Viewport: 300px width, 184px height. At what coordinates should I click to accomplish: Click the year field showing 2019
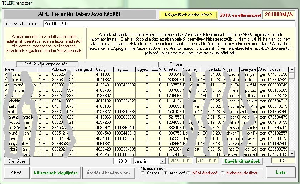point(123,161)
